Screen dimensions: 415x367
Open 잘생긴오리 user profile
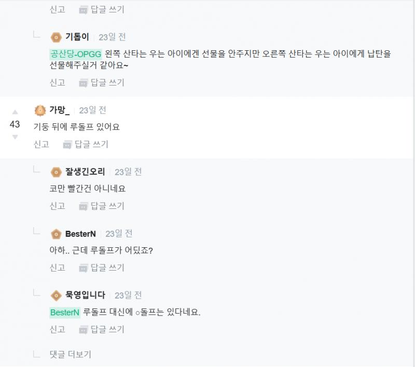(x=85, y=172)
